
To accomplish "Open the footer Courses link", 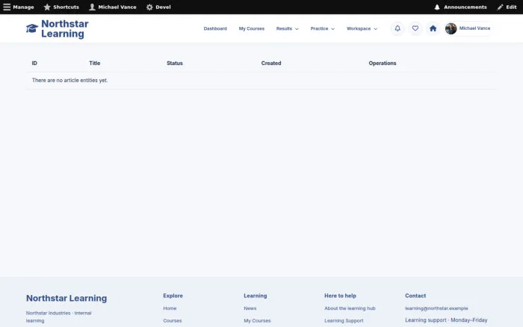I will [173, 321].
